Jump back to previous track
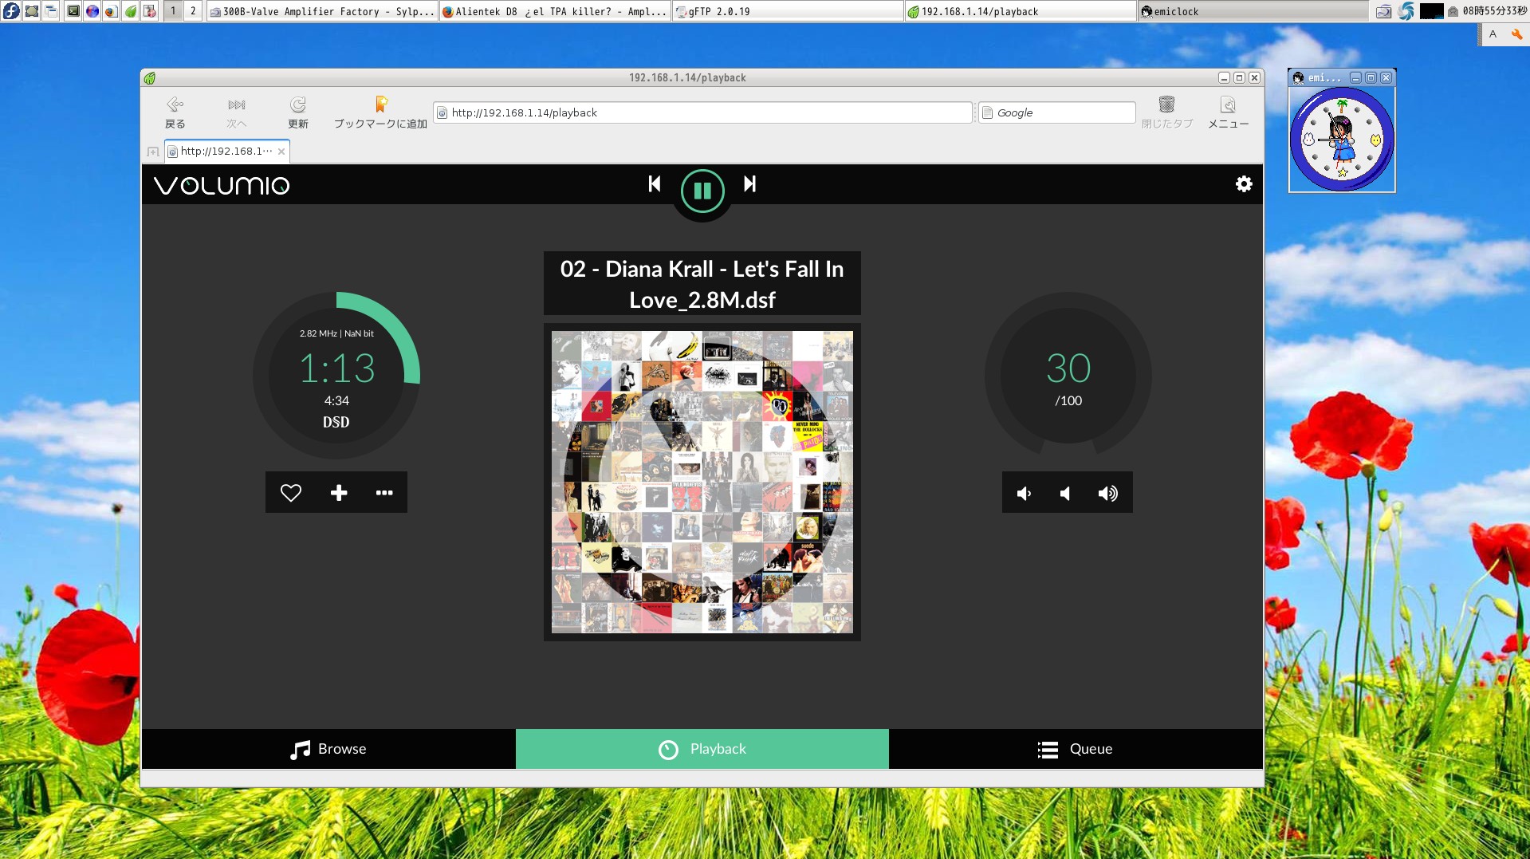 654,184
